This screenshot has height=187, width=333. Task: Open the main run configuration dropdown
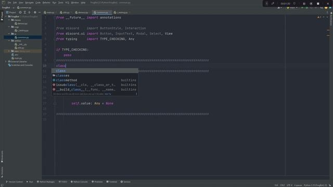292,8
